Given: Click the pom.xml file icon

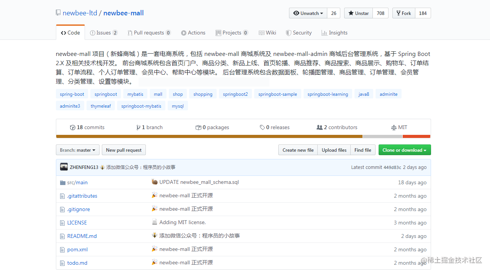Looking at the screenshot, I should click(x=62, y=250).
